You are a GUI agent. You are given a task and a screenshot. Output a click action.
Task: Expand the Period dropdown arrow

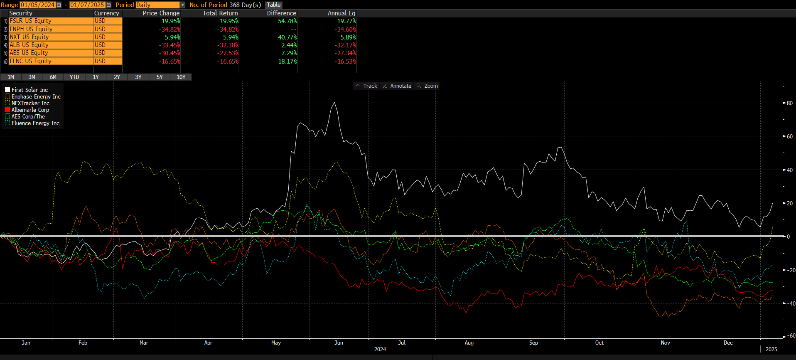pos(182,5)
